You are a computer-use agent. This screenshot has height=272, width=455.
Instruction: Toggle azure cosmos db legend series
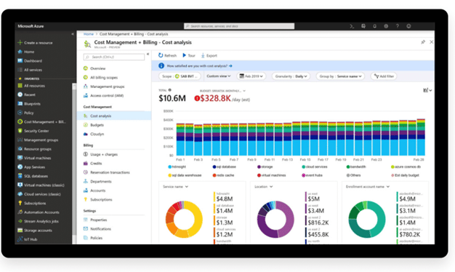406,167
